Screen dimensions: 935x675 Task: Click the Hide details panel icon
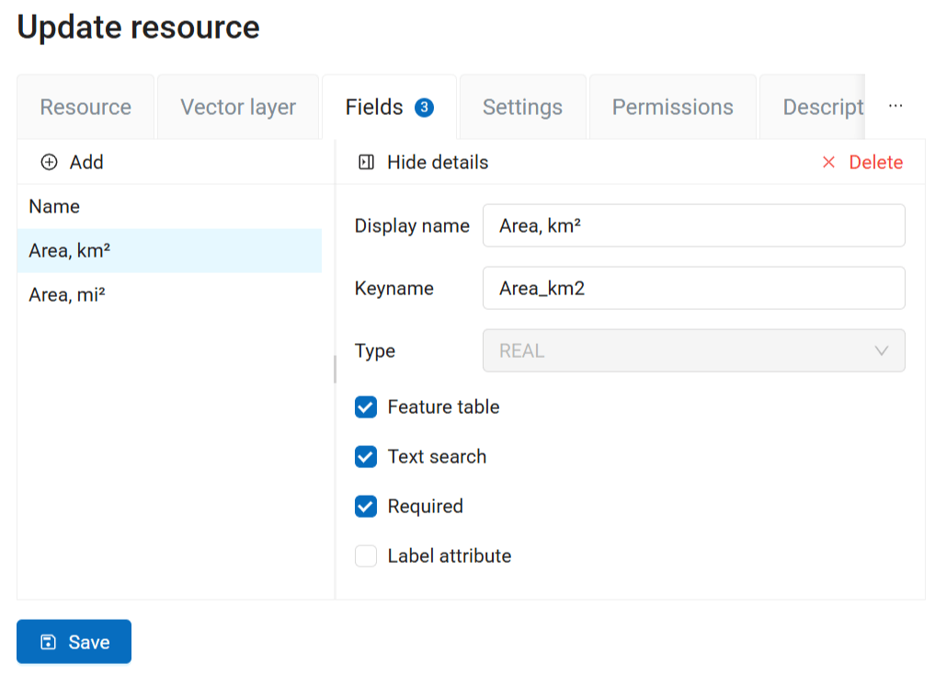tap(366, 162)
